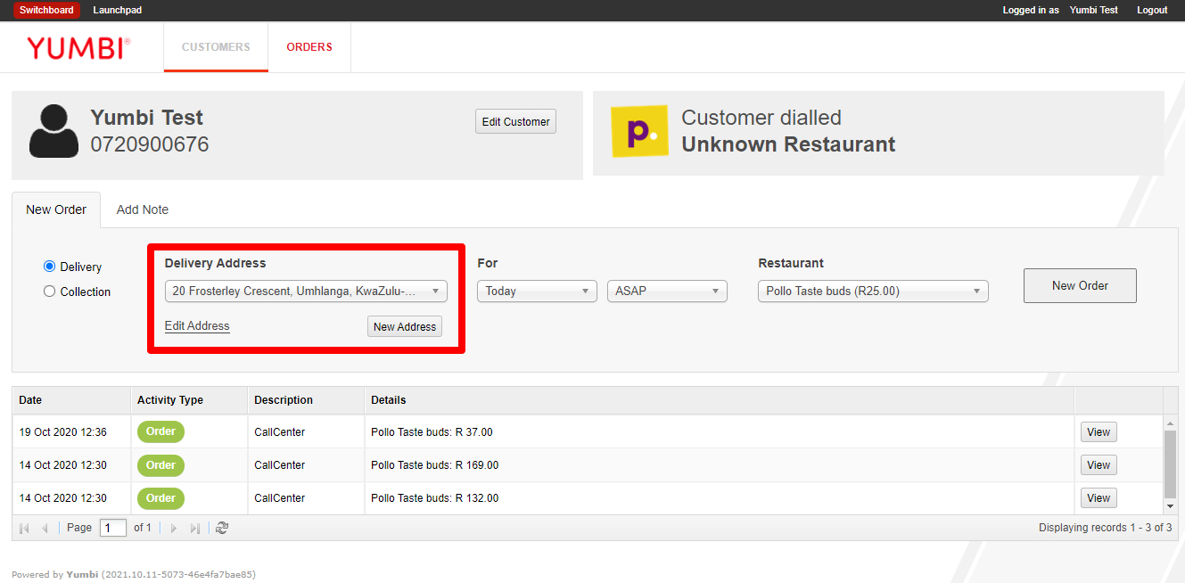Go to next page of records
The image size is (1185, 583).
174,528
